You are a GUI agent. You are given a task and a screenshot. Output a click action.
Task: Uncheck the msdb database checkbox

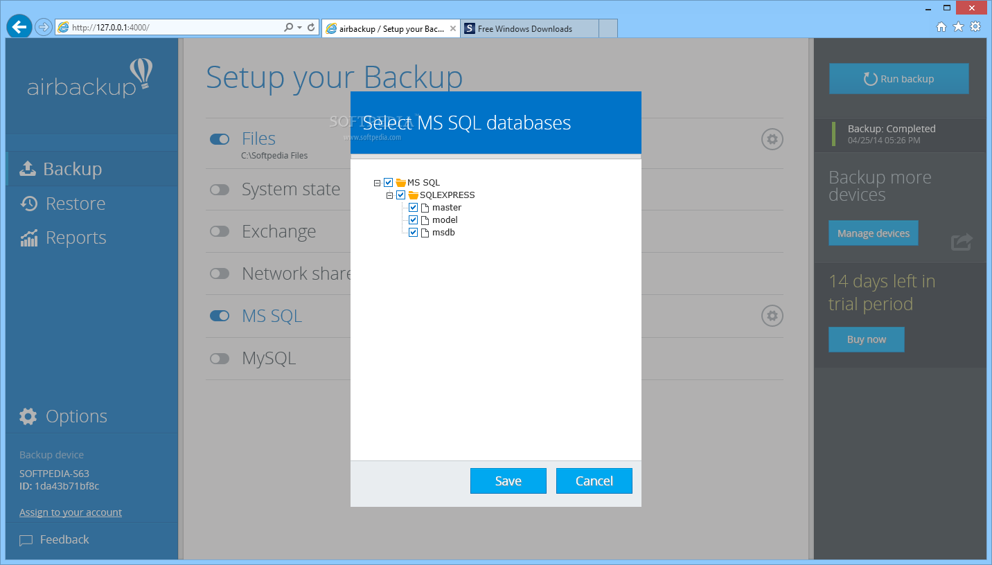pyautogui.click(x=413, y=233)
